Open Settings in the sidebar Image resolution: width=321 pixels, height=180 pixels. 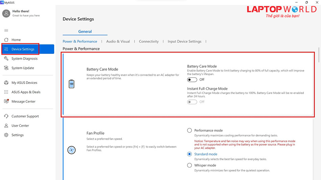18,135
